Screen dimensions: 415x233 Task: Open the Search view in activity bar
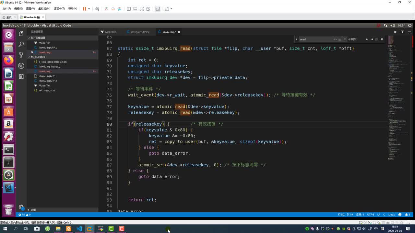coord(21,44)
